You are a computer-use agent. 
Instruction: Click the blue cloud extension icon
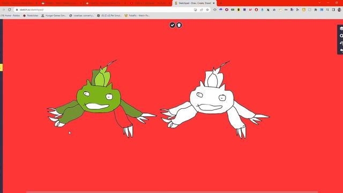click(x=221, y=10)
